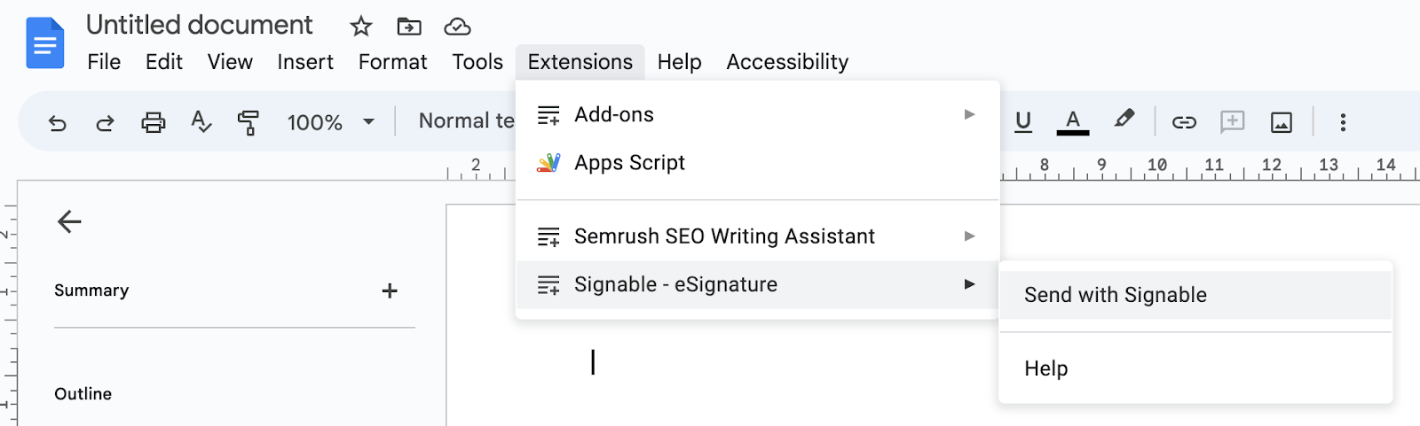
Task: Open the 100% zoom dropdown
Action: 330,122
